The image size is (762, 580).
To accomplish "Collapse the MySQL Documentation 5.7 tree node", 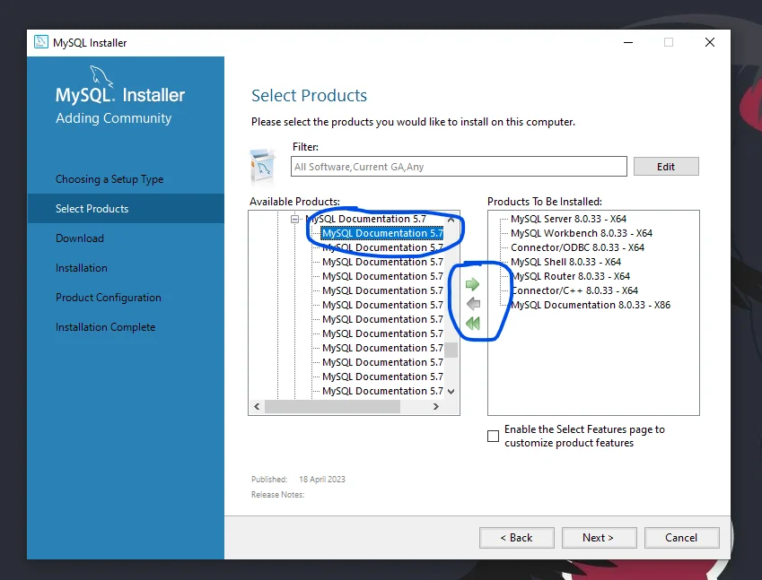I will tap(294, 219).
